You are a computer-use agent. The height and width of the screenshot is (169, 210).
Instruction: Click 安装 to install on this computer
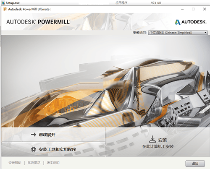[158, 142]
